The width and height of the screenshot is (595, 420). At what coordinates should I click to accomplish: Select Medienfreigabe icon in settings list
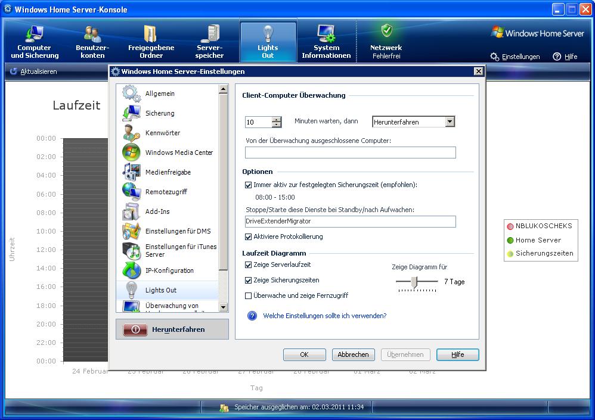pos(131,172)
